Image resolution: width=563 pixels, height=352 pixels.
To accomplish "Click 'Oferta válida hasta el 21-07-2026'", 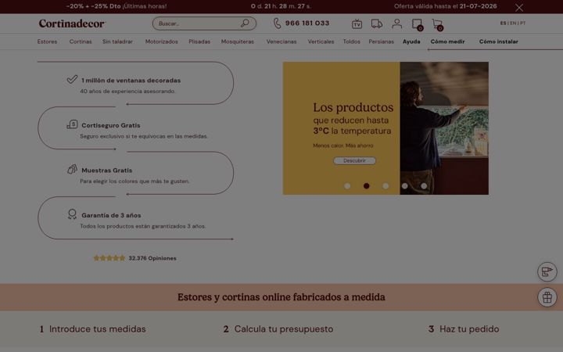I will (445, 6).
